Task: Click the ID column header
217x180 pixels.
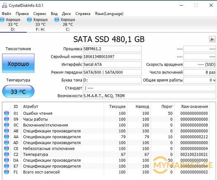Action: click(16, 107)
